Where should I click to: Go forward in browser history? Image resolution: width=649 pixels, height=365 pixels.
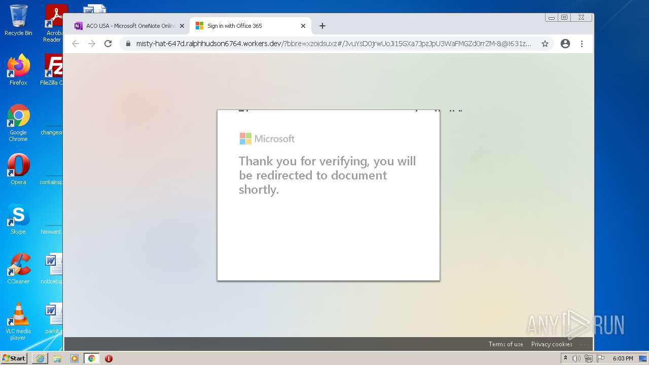point(92,44)
